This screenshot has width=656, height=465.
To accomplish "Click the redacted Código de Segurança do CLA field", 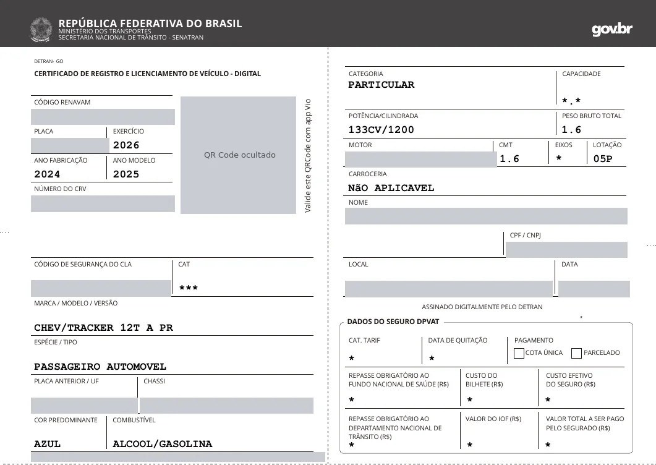I will point(101,288).
